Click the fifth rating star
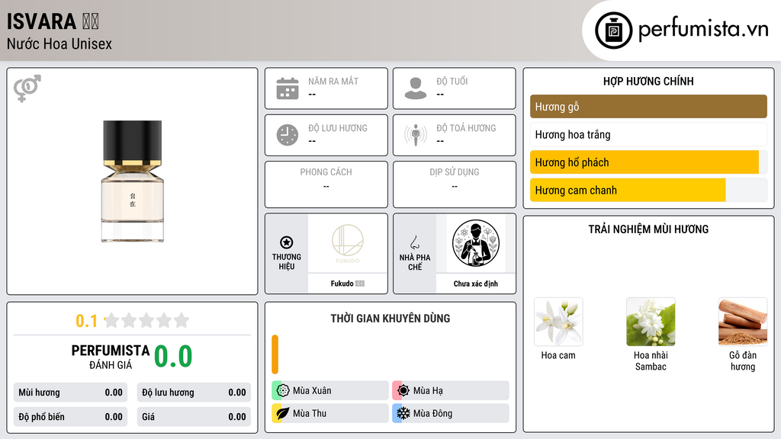Screen dimensions: 781x439 182,320
